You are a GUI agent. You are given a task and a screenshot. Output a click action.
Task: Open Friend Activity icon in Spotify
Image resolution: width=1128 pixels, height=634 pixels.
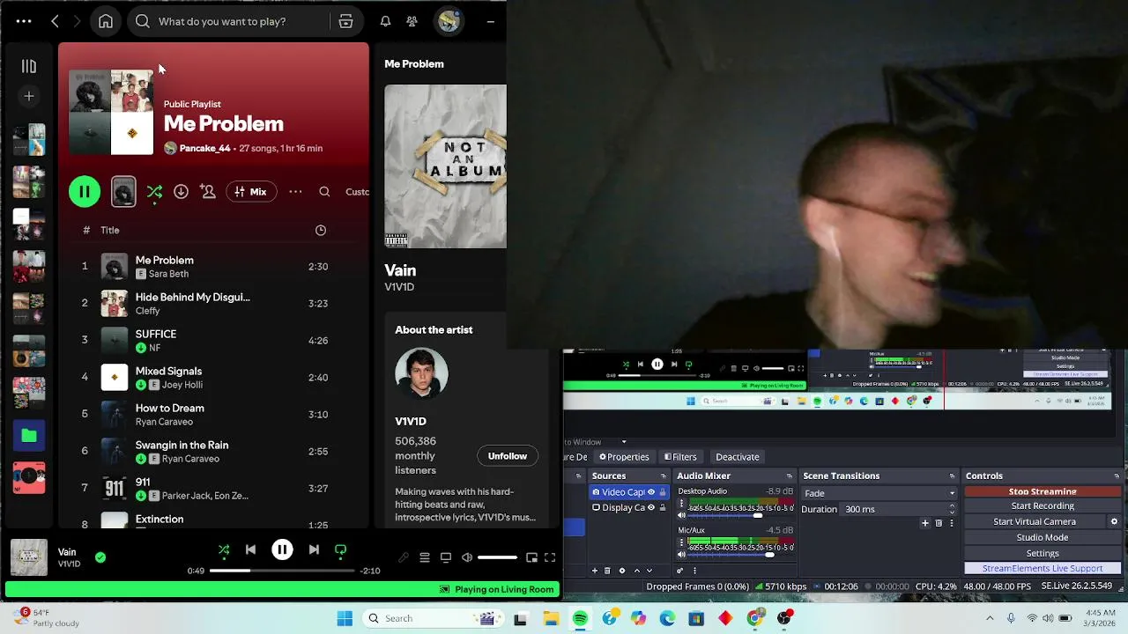(x=412, y=21)
